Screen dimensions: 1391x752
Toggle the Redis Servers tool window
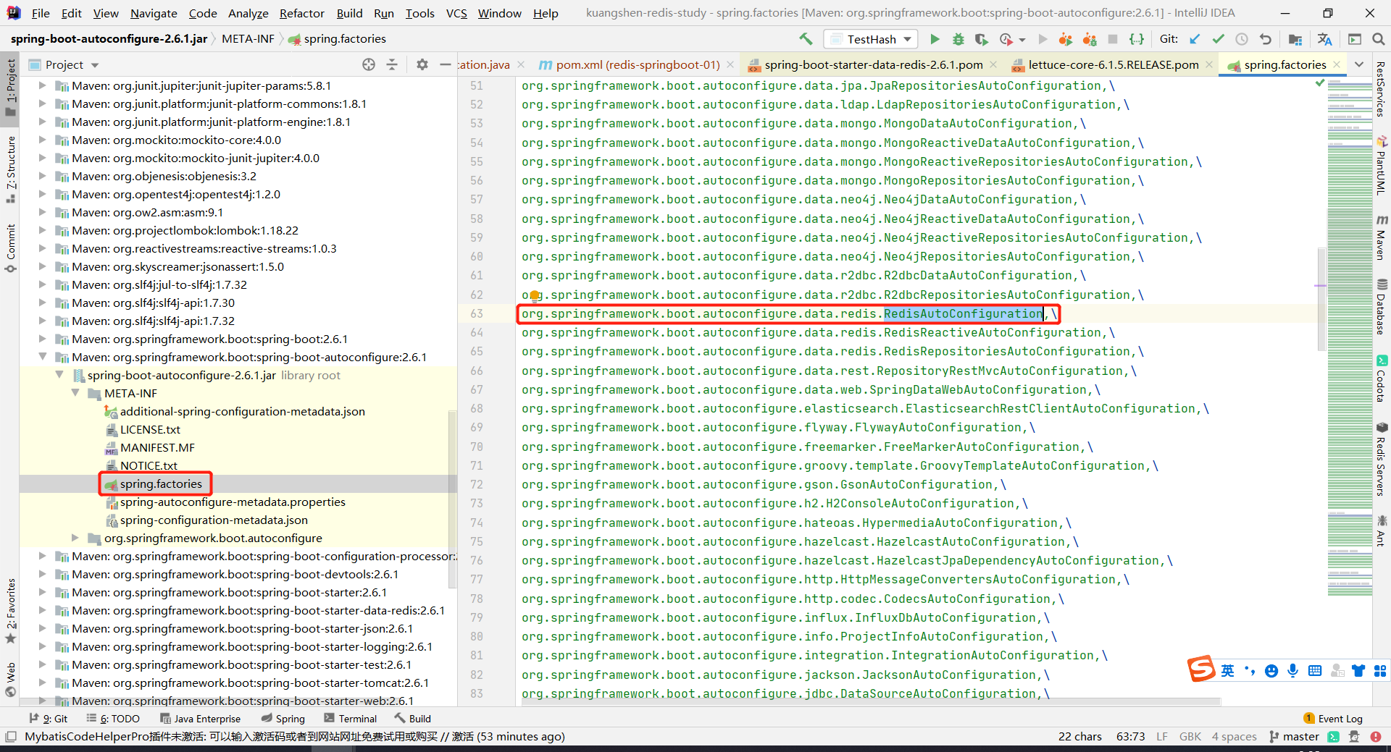pos(1382,460)
